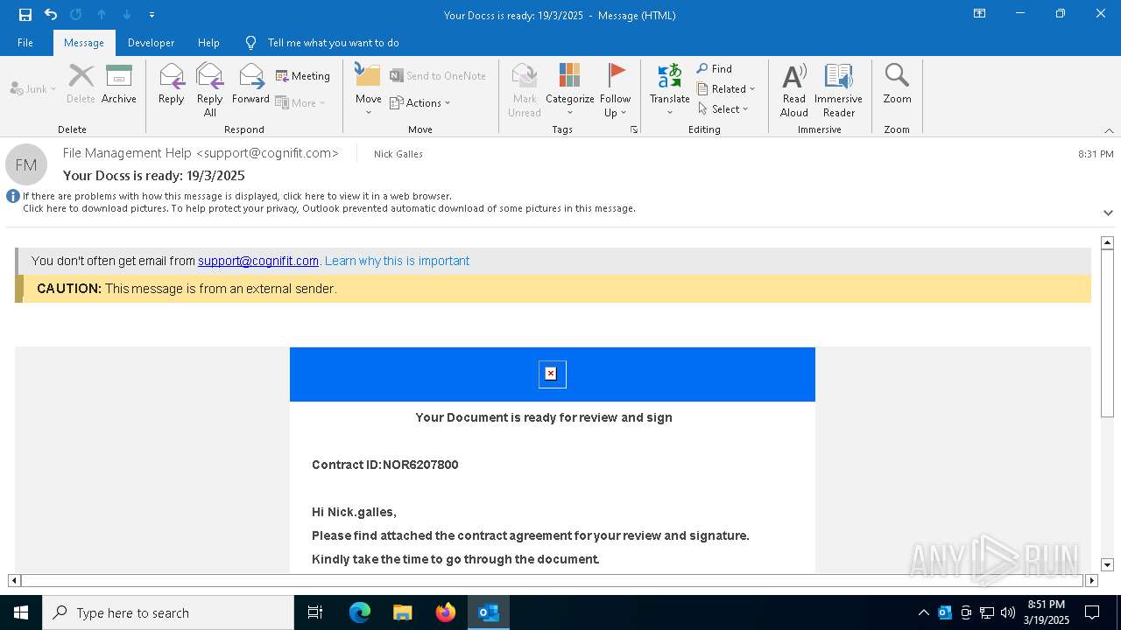The image size is (1121, 630).
Task: Open the Tags dialog launcher
Action: pyautogui.click(x=633, y=129)
